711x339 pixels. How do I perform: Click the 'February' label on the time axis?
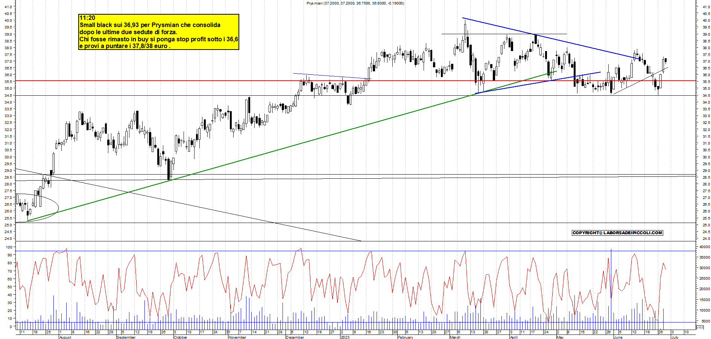coord(405,337)
